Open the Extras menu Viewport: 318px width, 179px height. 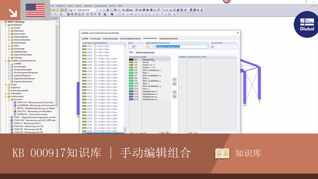71,6
